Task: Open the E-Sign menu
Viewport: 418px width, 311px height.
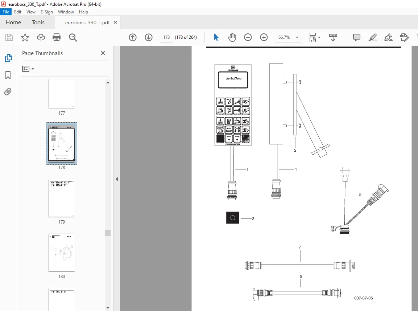Action: 47,12
